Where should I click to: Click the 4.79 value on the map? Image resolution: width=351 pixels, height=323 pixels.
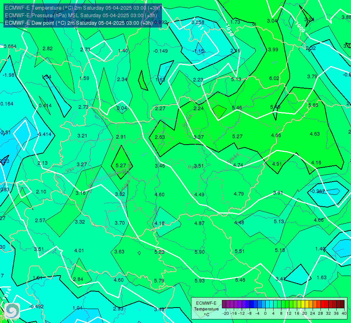239,194
